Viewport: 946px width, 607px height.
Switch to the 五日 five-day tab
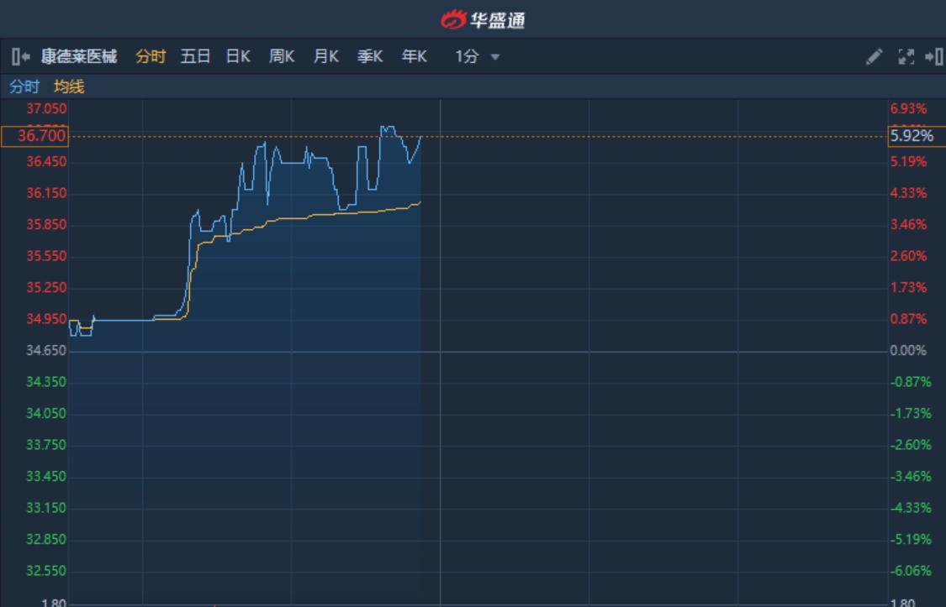coord(195,57)
